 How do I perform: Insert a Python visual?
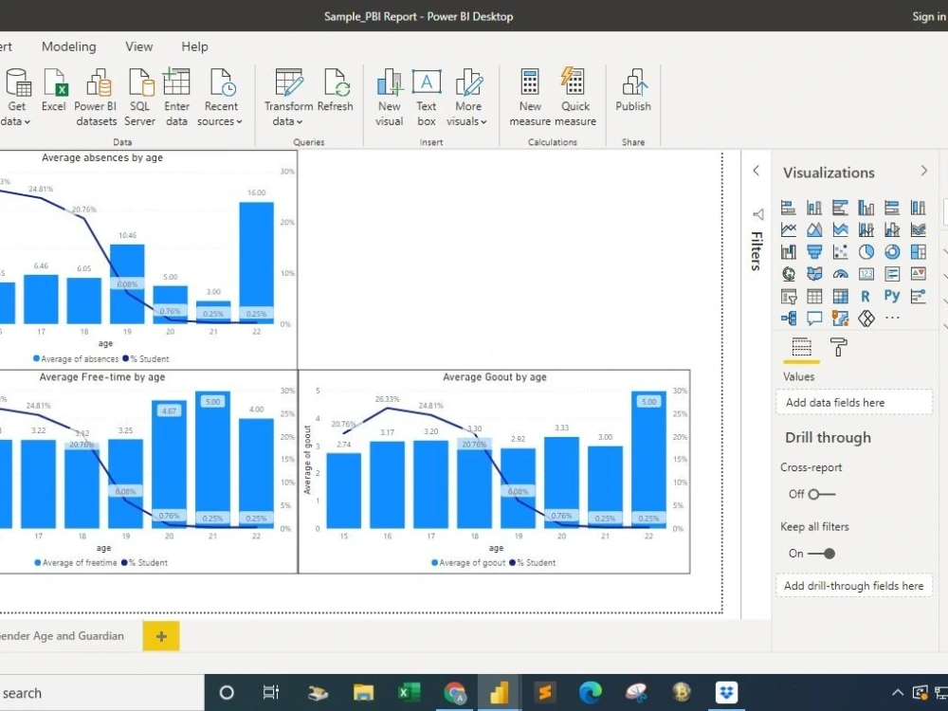pyautogui.click(x=891, y=296)
